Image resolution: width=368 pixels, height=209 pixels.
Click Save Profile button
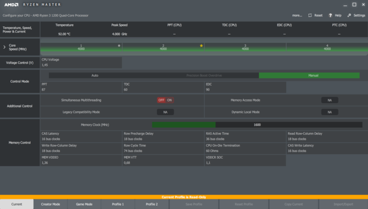click(194, 204)
